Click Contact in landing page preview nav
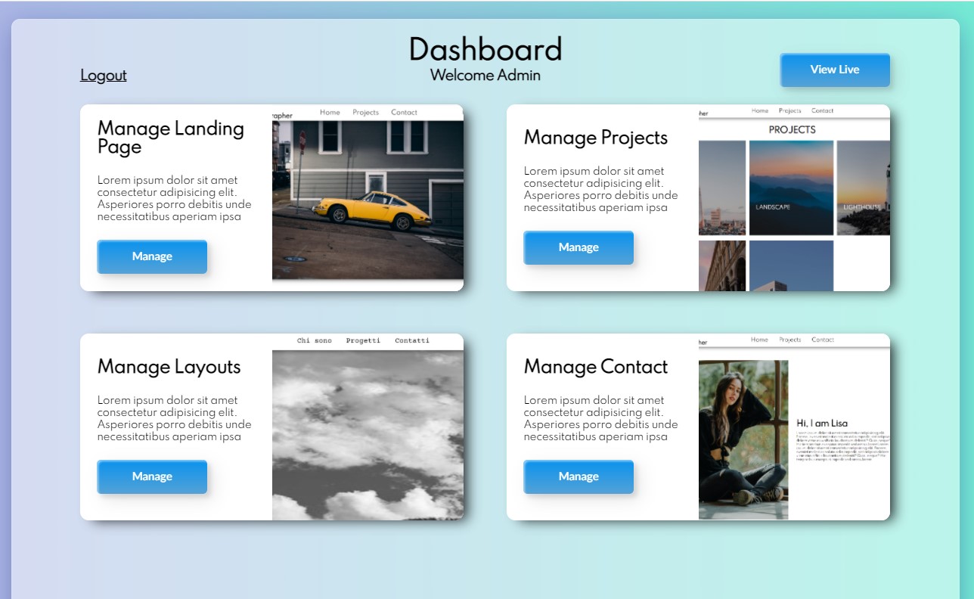This screenshot has width=974, height=599. click(404, 113)
